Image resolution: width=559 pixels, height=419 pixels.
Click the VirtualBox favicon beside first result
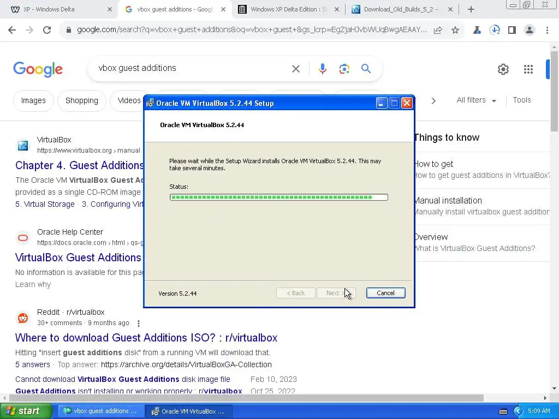[x=23, y=145]
